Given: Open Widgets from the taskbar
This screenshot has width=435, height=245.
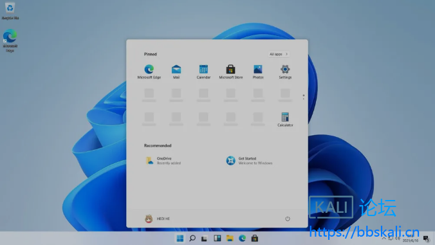Looking at the screenshot, I should (x=217, y=239).
